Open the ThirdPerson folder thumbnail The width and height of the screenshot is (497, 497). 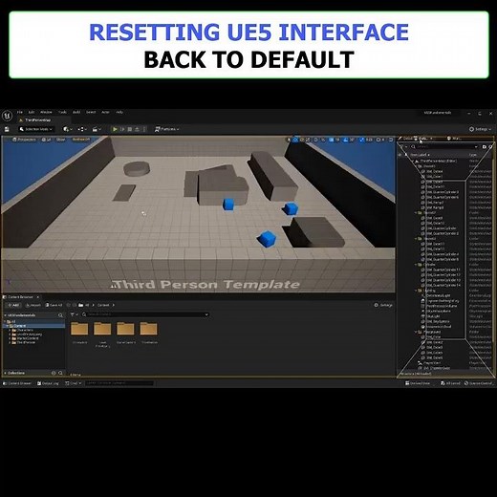pos(149,329)
